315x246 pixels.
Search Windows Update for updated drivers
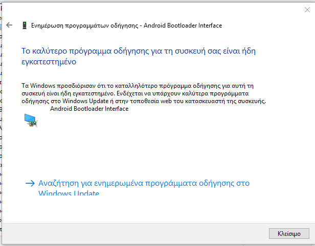pos(138,188)
